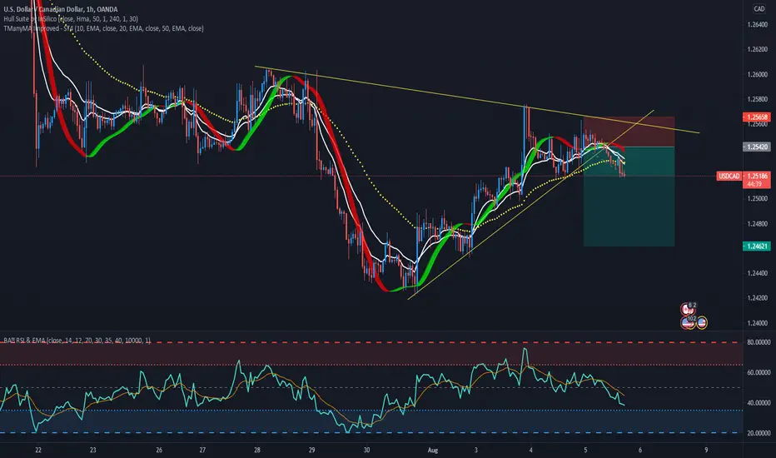Click the 28 date label on time axis
The width and height of the screenshot is (776, 458).
point(257,450)
